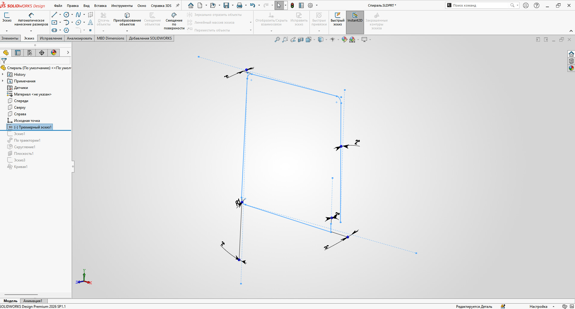Viewport: 575px width, 309px height.
Task: Click the command search input field
Action: 480,5
